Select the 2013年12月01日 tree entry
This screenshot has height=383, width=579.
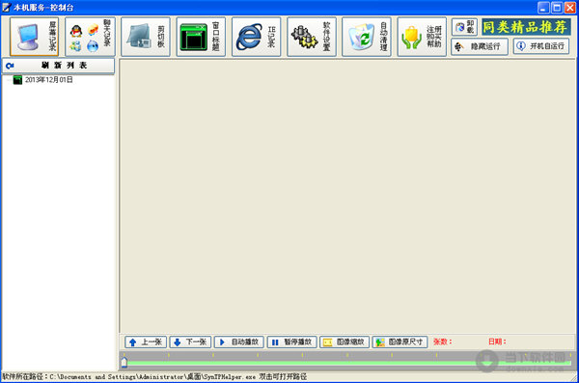(49, 80)
